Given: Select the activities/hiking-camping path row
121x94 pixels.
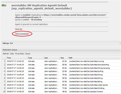Looking at the screenshot, I should 61,68.
